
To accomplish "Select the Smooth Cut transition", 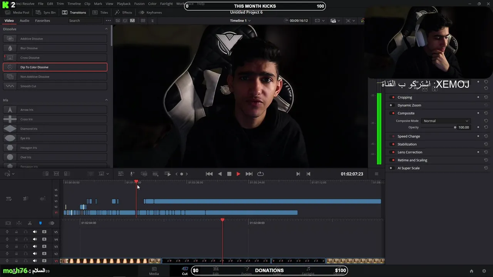I will pyautogui.click(x=55, y=86).
